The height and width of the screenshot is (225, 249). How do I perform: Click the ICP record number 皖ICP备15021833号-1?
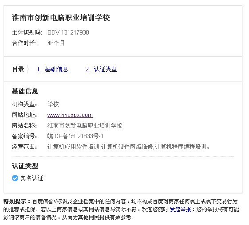pyautogui.click(x=75, y=136)
